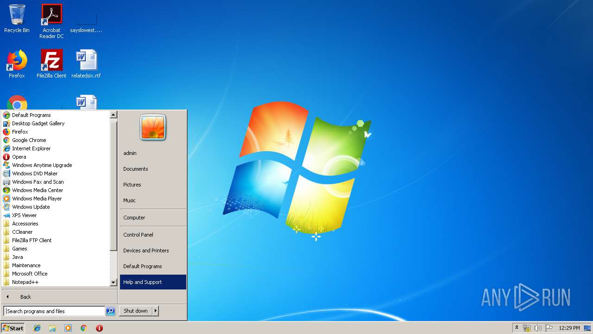593x334 pixels.
Task: Click the Windows Anytime Upgrade icon
Action: coord(6,165)
